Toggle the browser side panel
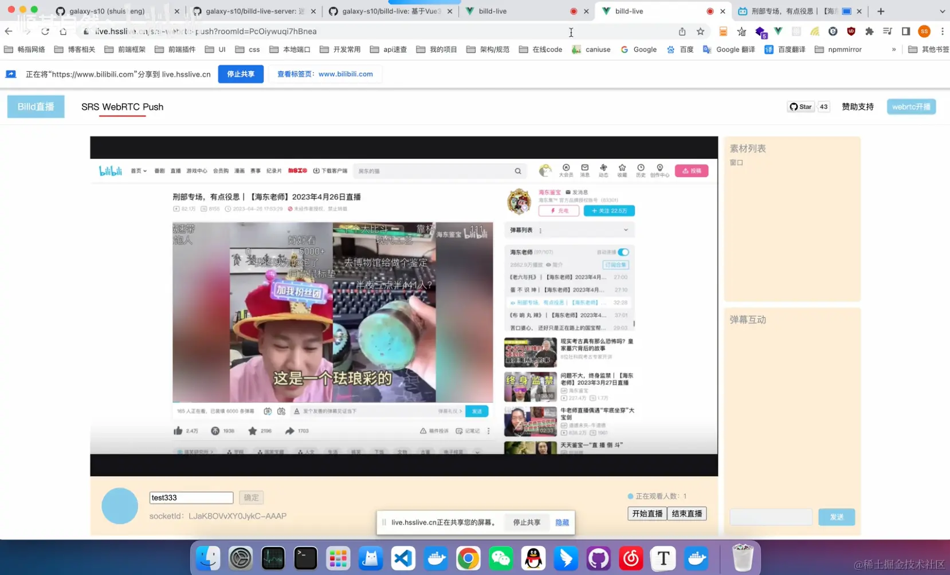The height and width of the screenshot is (575, 950). click(x=906, y=31)
